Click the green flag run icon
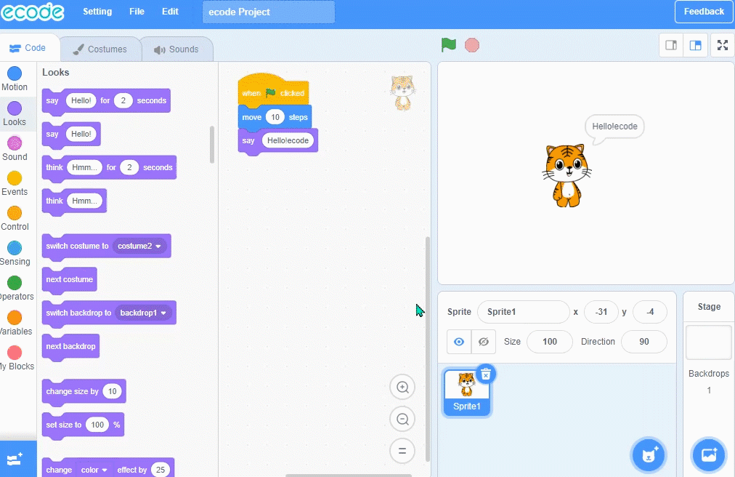 click(449, 45)
